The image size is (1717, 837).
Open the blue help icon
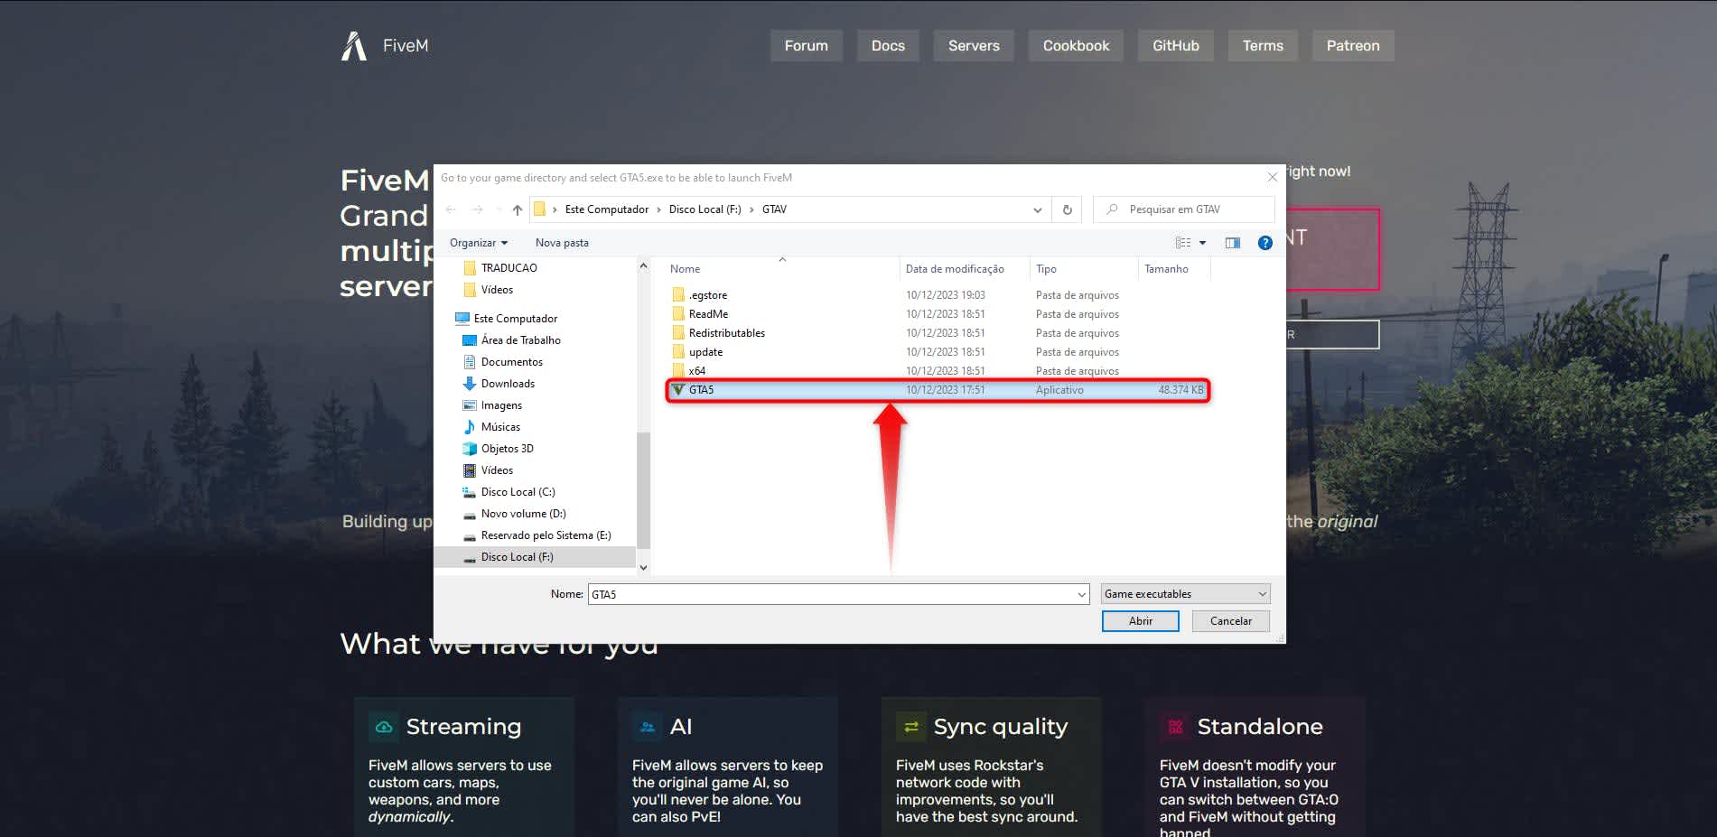pos(1264,243)
